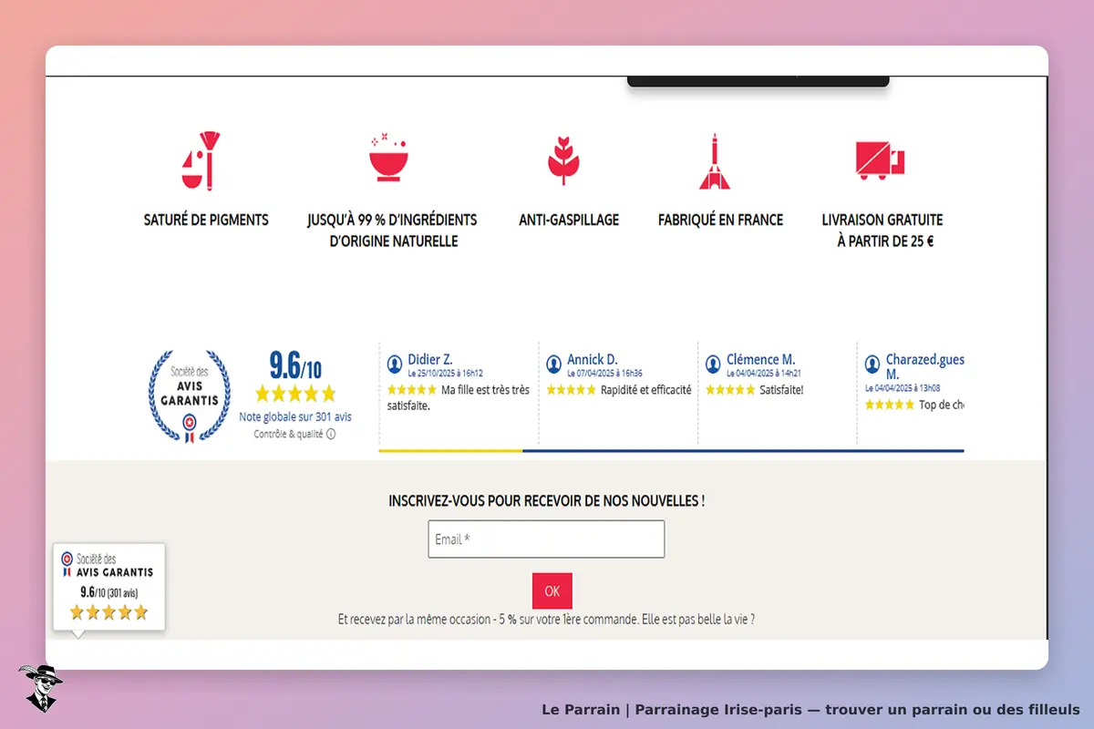Click LIVRAISON GRATUITE À PARTIR DE 25 € text
This screenshot has height=729, width=1094.
click(882, 231)
